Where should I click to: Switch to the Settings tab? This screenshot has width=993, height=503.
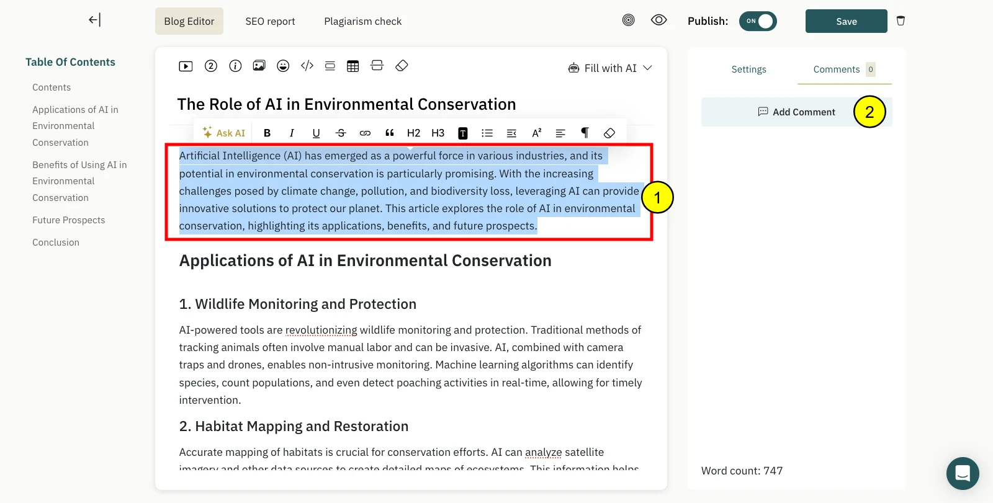click(x=749, y=69)
